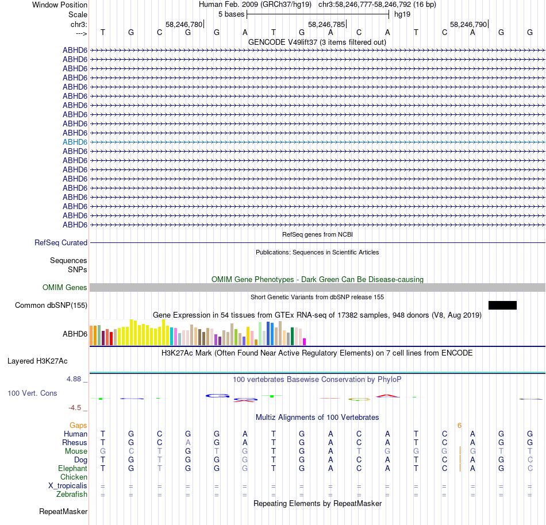Click the Layered H3K27Ac track label

click(x=37, y=361)
